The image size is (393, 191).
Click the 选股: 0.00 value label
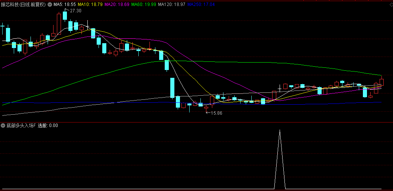48,125
